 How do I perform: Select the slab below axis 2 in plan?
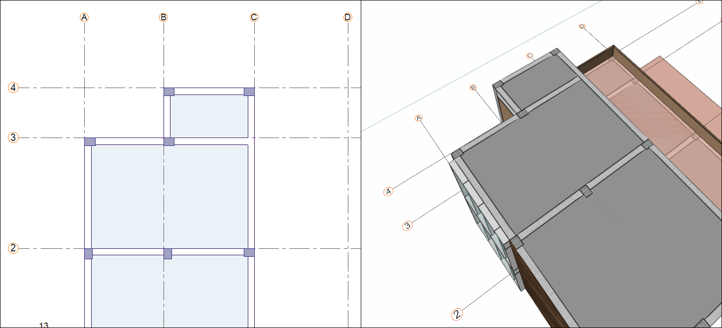(x=169, y=291)
